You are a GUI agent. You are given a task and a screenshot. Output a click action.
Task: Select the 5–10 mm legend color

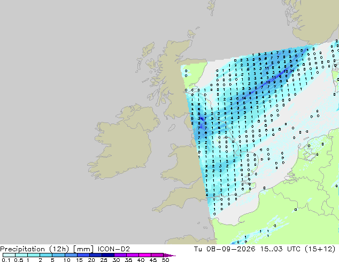tap(58, 255)
